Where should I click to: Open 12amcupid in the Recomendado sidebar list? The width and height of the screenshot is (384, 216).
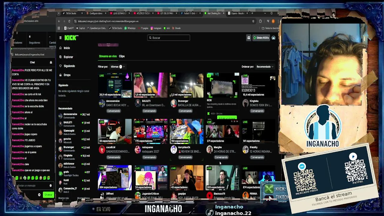click(x=74, y=132)
